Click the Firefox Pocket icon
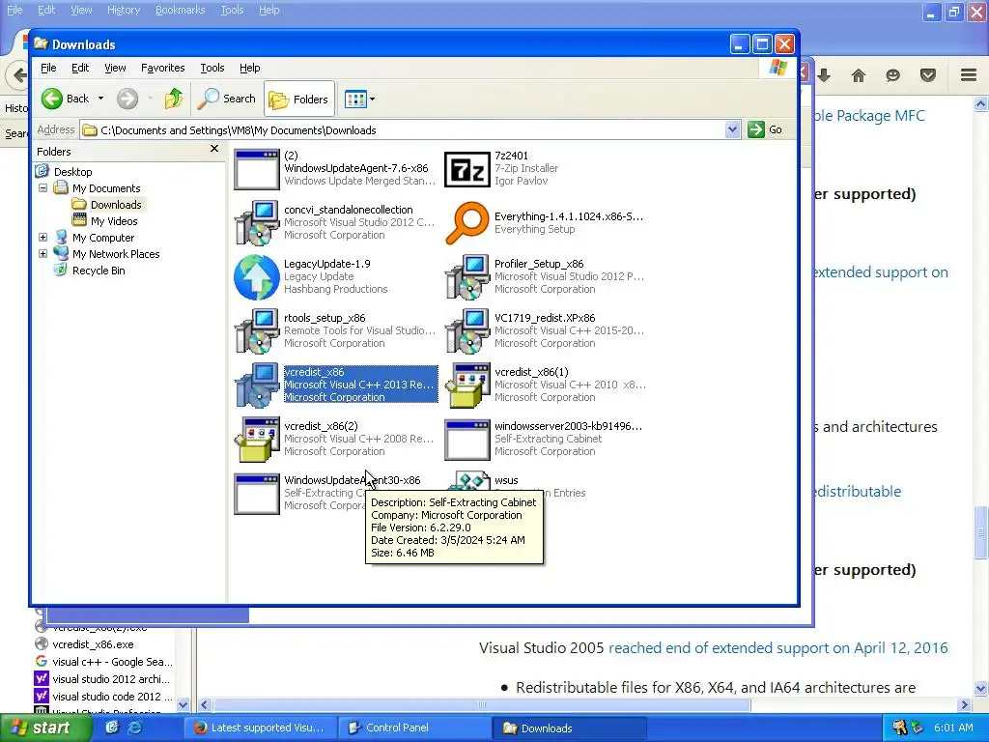This screenshot has width=989, height=742. click(x=927, y=75)
